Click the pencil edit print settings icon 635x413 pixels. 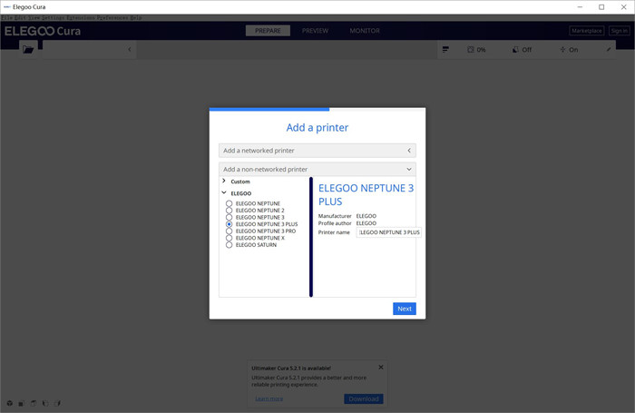point(609,49)
